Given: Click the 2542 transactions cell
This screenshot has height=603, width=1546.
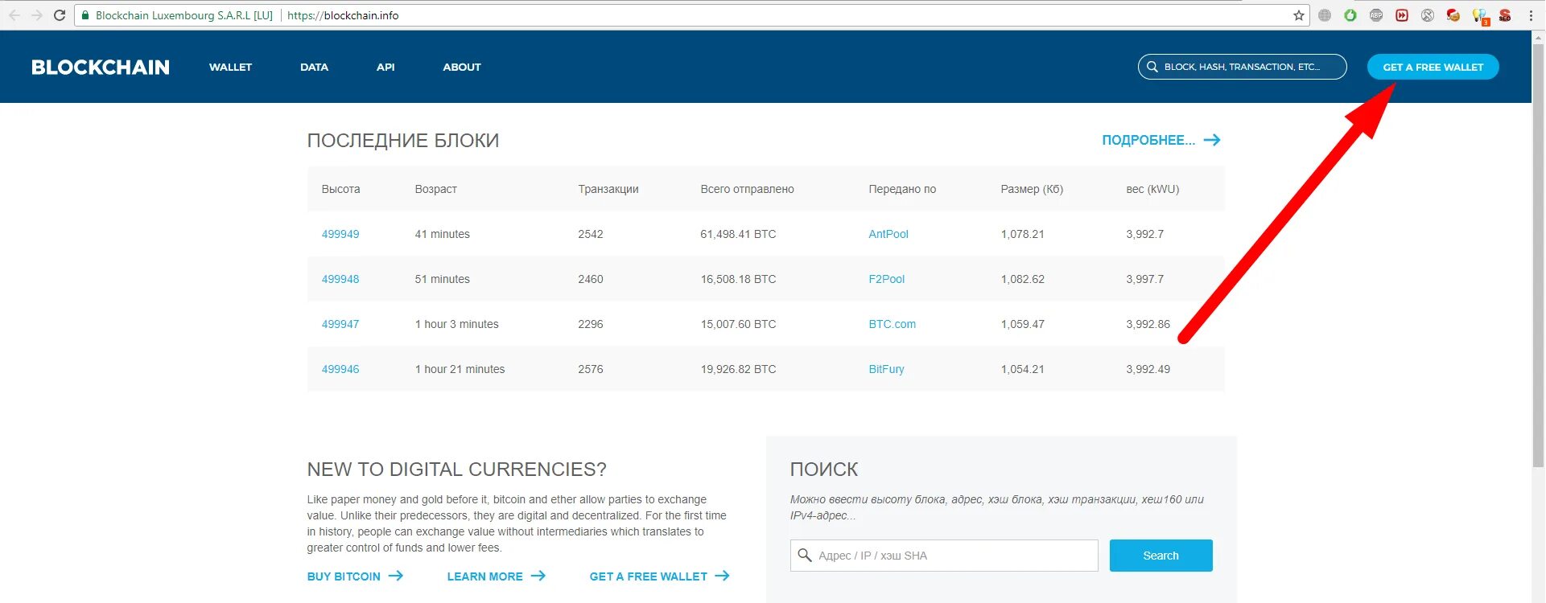Looking at the screenshot, I should pyautogui.click(x=591, y=234).
